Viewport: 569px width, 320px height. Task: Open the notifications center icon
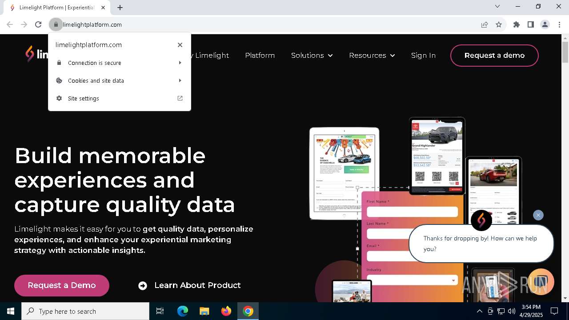554,311
